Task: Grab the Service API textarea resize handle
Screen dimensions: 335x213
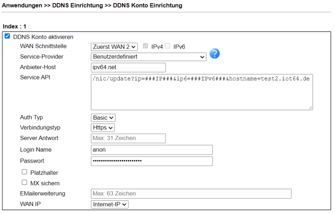Action: point(311,108)
